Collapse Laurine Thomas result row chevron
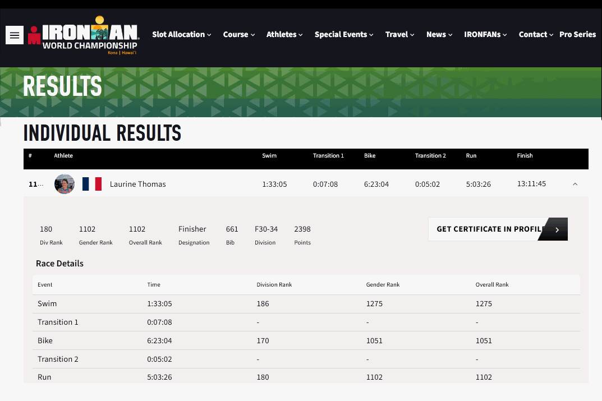602x401 pixels. point(575,184)
